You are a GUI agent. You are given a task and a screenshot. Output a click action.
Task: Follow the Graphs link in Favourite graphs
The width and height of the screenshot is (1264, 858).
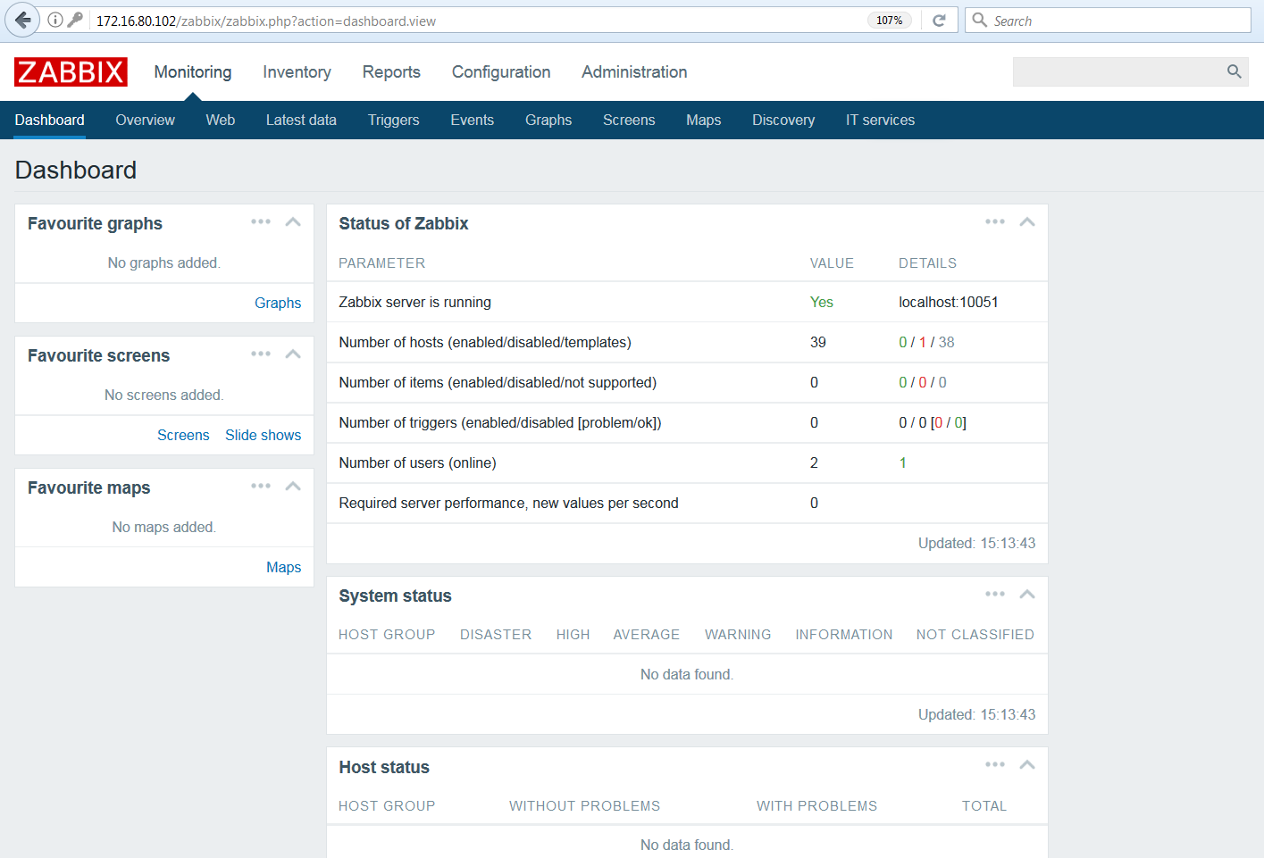(x=278, y=303)
